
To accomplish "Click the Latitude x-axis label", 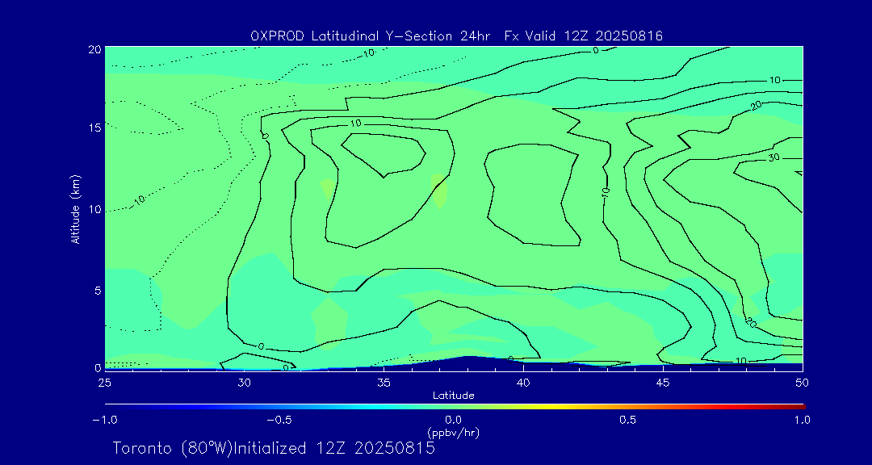I will (453, 395).
